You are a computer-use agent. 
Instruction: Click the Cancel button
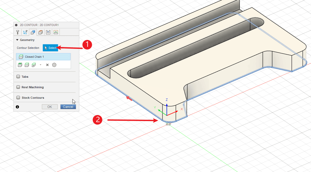pyautogui.click(x=68, y=107)
